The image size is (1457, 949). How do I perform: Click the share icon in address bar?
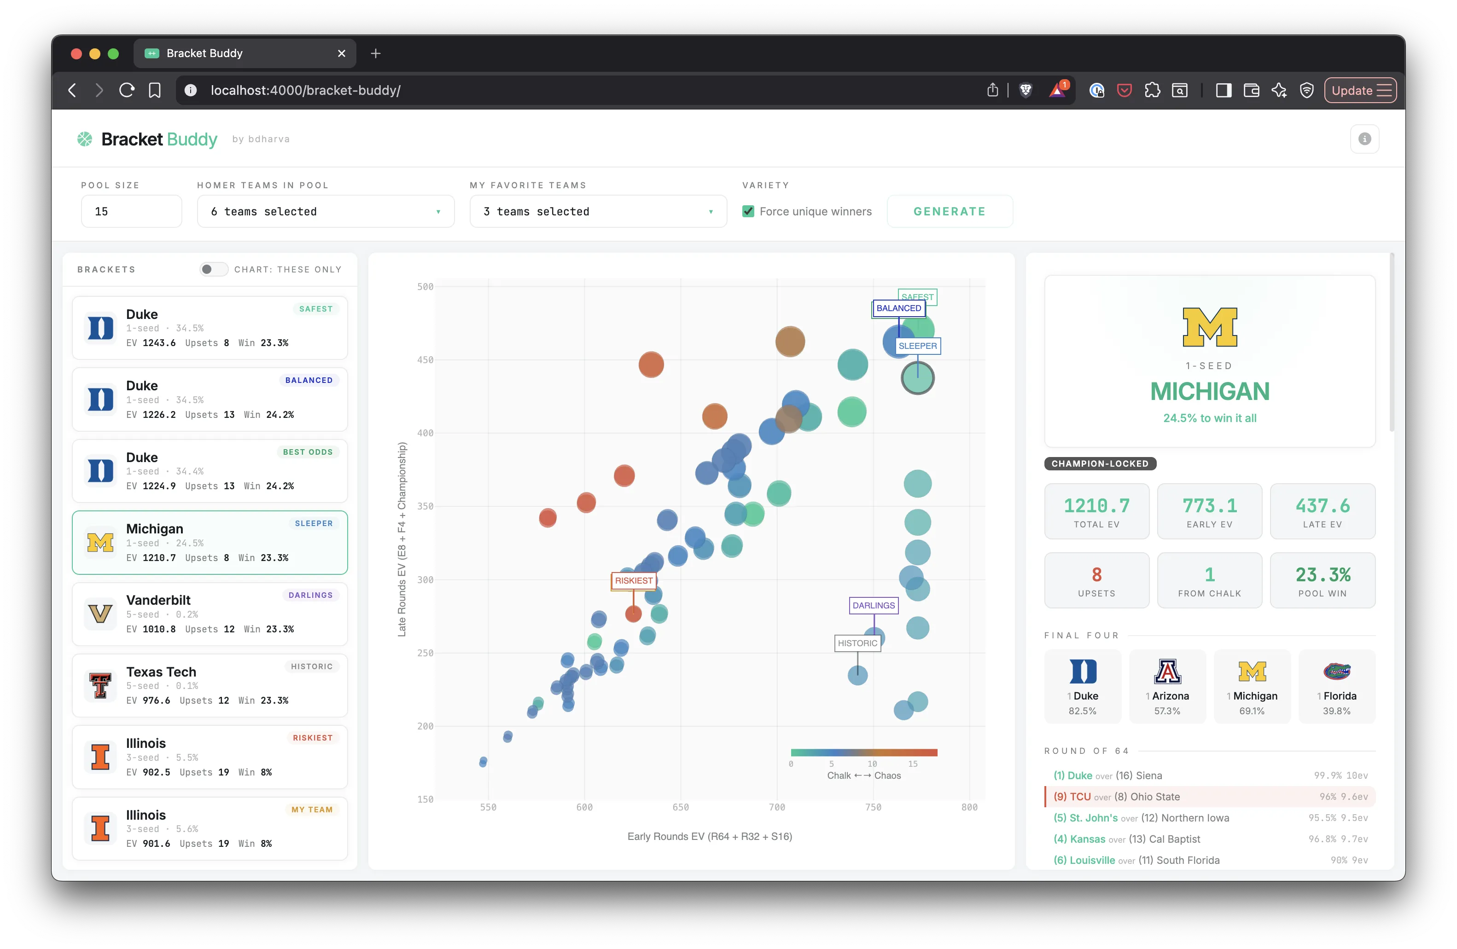992,91
